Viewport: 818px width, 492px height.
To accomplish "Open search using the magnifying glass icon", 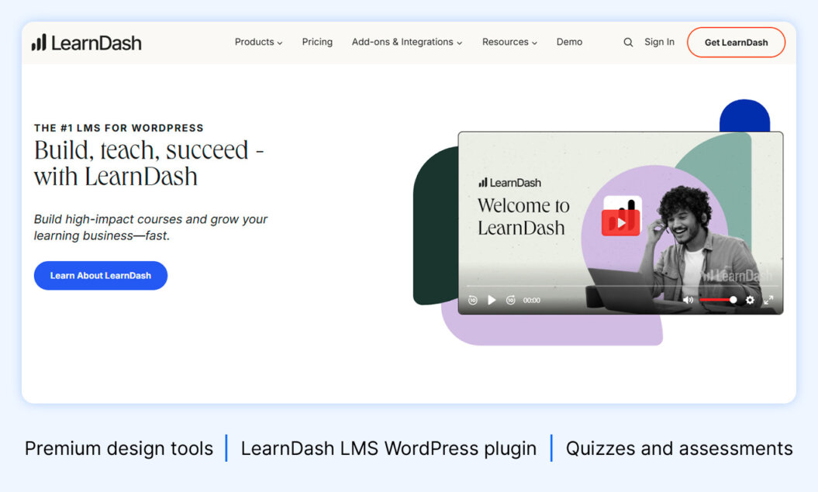I will (x=627, y=43).
